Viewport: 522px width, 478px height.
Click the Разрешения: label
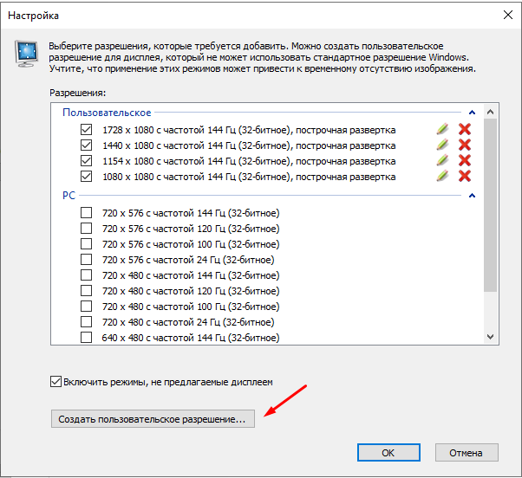coord(77,93)
